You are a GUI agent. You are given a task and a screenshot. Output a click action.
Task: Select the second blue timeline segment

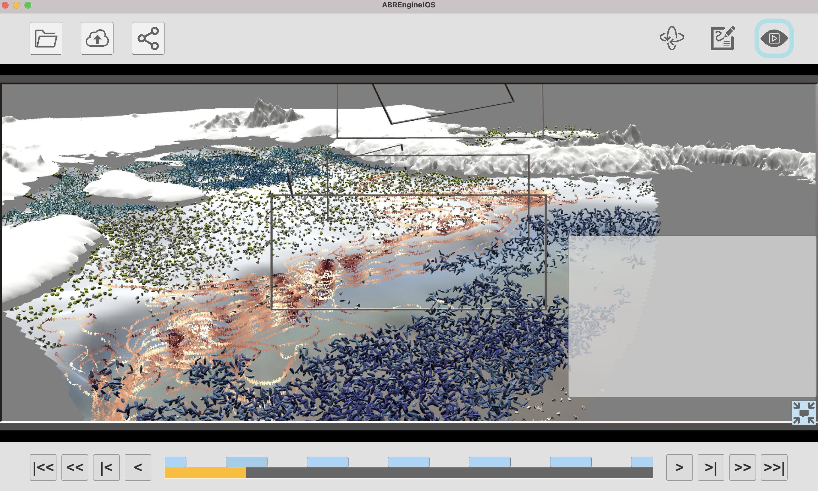pos(246,462)
